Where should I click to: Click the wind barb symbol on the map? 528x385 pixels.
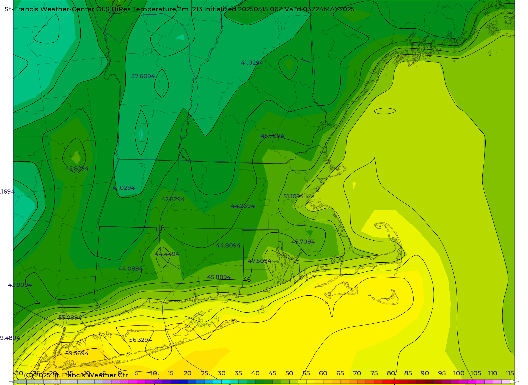point(306,60)
